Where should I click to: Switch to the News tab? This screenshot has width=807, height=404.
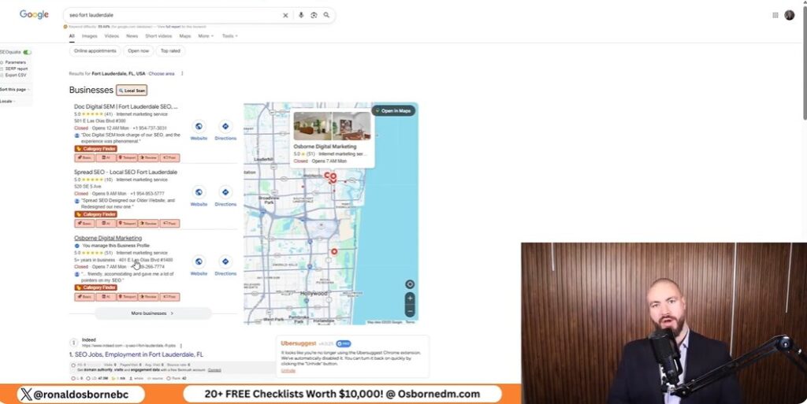132,36
